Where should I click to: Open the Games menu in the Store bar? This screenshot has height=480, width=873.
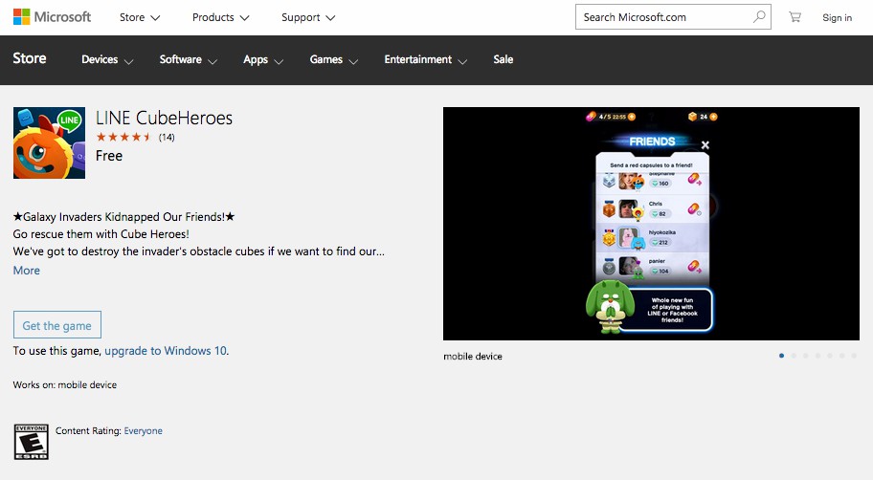[333, 59]
